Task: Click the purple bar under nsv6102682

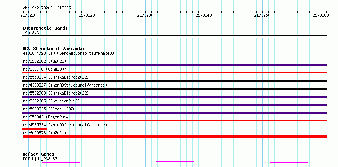Action: pyautogui.click(x=175, y=65)
